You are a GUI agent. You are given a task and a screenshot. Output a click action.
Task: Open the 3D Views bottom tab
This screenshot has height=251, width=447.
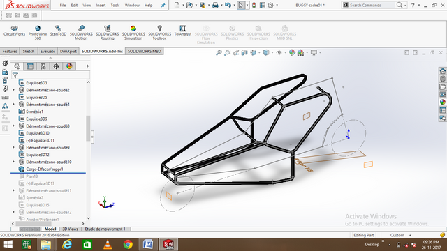point(70,229)
